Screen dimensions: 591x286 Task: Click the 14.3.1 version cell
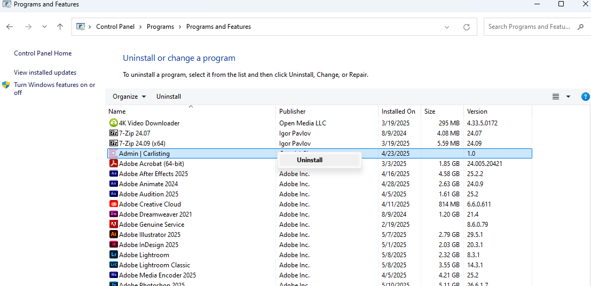[475, 265]
